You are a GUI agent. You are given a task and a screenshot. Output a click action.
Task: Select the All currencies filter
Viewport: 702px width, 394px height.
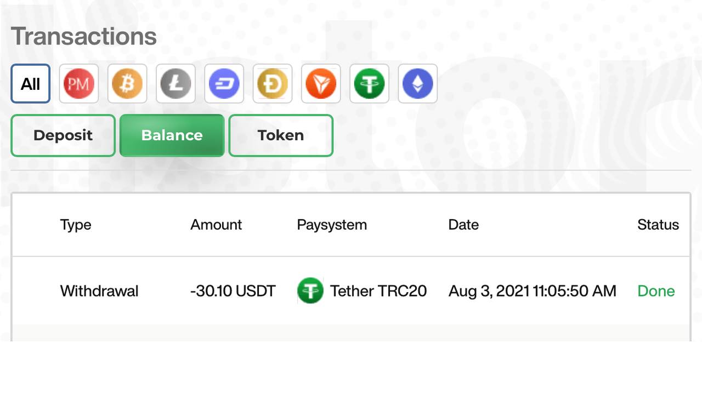coord(31,84)
